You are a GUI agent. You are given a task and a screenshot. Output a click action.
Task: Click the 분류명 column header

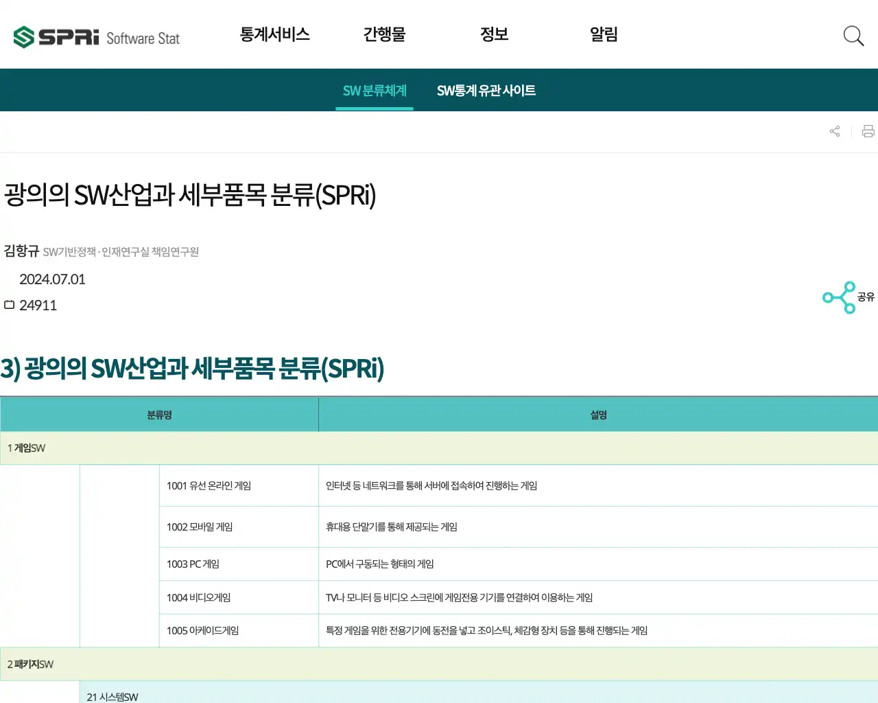coord(159,415)
